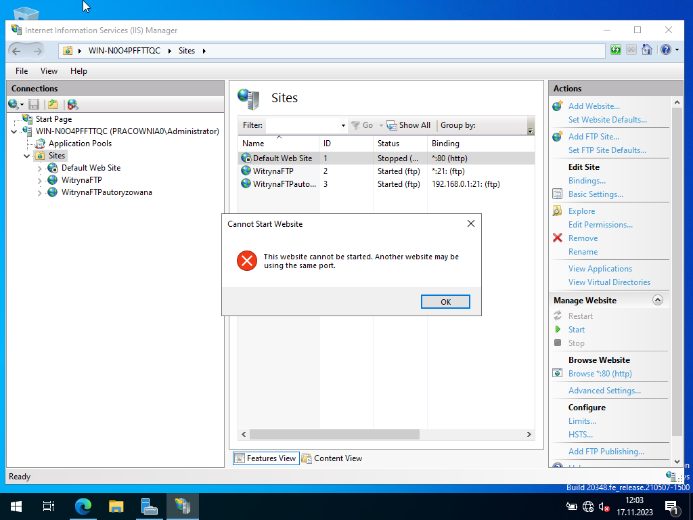Click the Delete Connection icon
Image resolution: width=693 pixels, height=520 pixels.
point(72,104)
